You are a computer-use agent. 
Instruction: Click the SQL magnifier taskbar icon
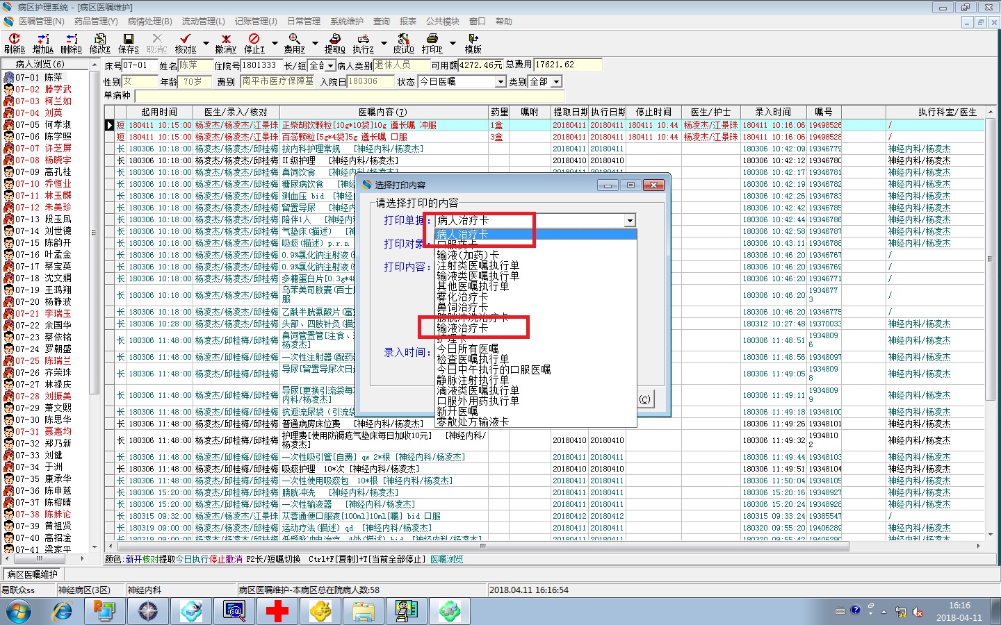pos(234,612)
